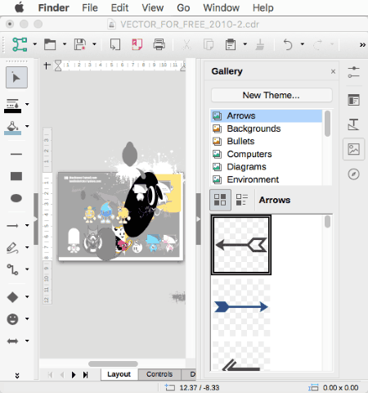Click the New Theme... button
This screenshot has width=368, height=393.
tap(272, 95)
